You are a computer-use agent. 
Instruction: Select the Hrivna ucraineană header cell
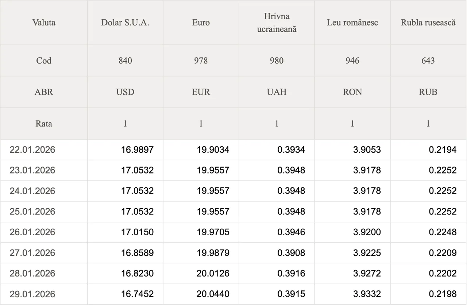[277, 23]
